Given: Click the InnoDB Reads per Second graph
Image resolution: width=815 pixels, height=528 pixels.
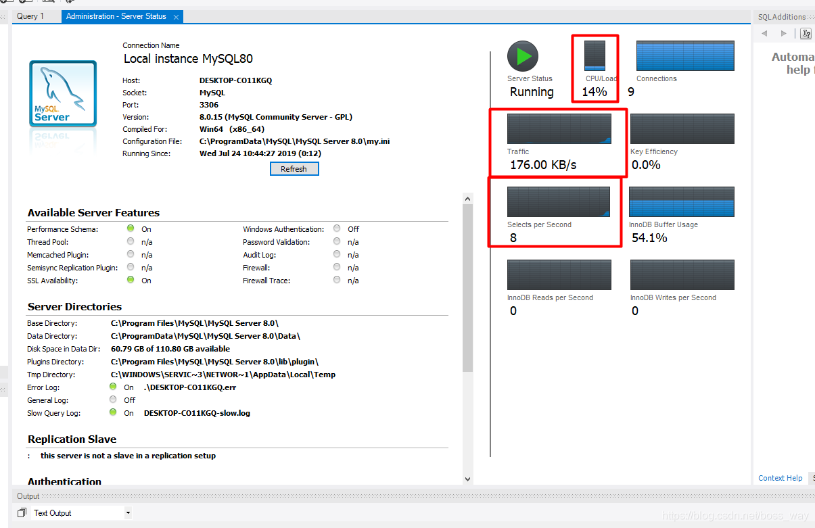Looking at the screenshot, I should point(559,274).
